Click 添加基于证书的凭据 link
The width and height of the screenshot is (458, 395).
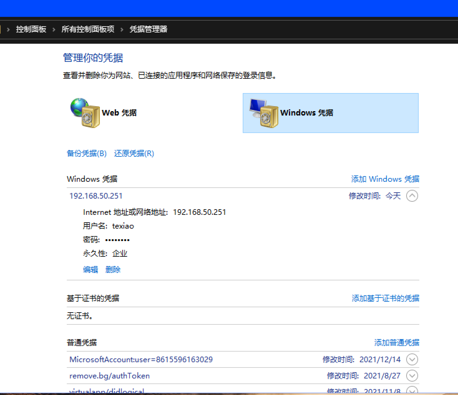pos(386,298)
